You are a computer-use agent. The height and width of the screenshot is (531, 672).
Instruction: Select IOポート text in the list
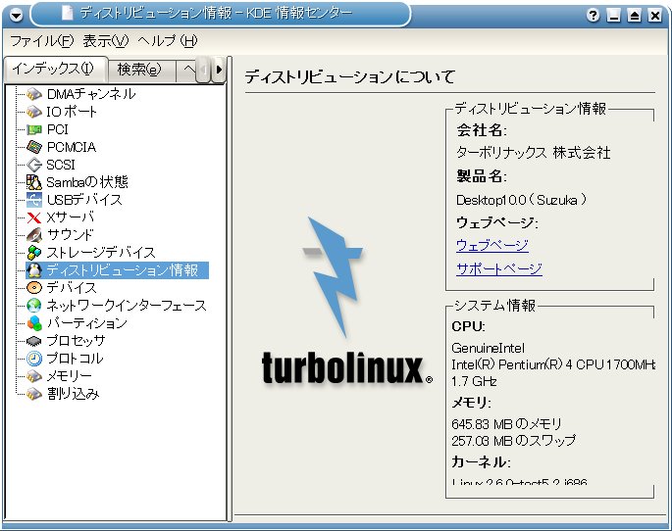pyautogui.click(x=72, y=112)
